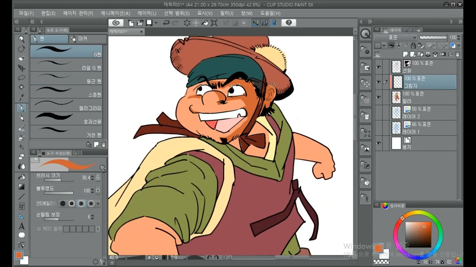The height and width of the screenshot is (267, 476).
Task: Choose the 효과선용 brush
Action: pos(66,118)
